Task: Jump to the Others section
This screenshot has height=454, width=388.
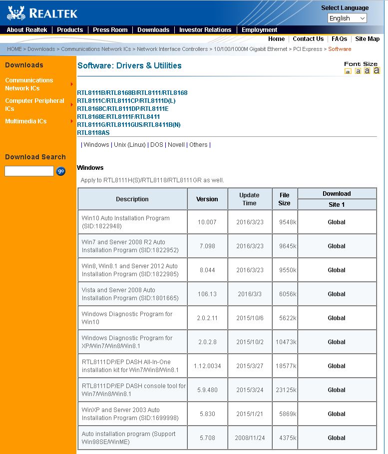Action: click(198, 144)
